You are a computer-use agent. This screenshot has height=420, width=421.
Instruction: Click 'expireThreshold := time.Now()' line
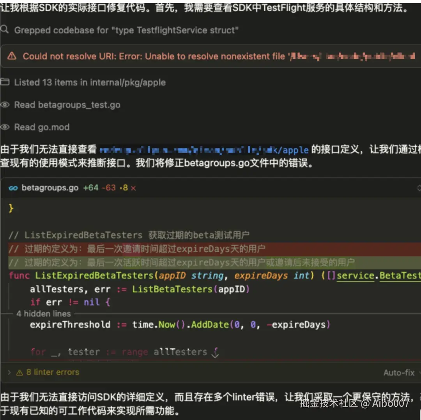point(180,325)
